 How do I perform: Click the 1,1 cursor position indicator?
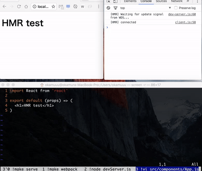[162, 164]
